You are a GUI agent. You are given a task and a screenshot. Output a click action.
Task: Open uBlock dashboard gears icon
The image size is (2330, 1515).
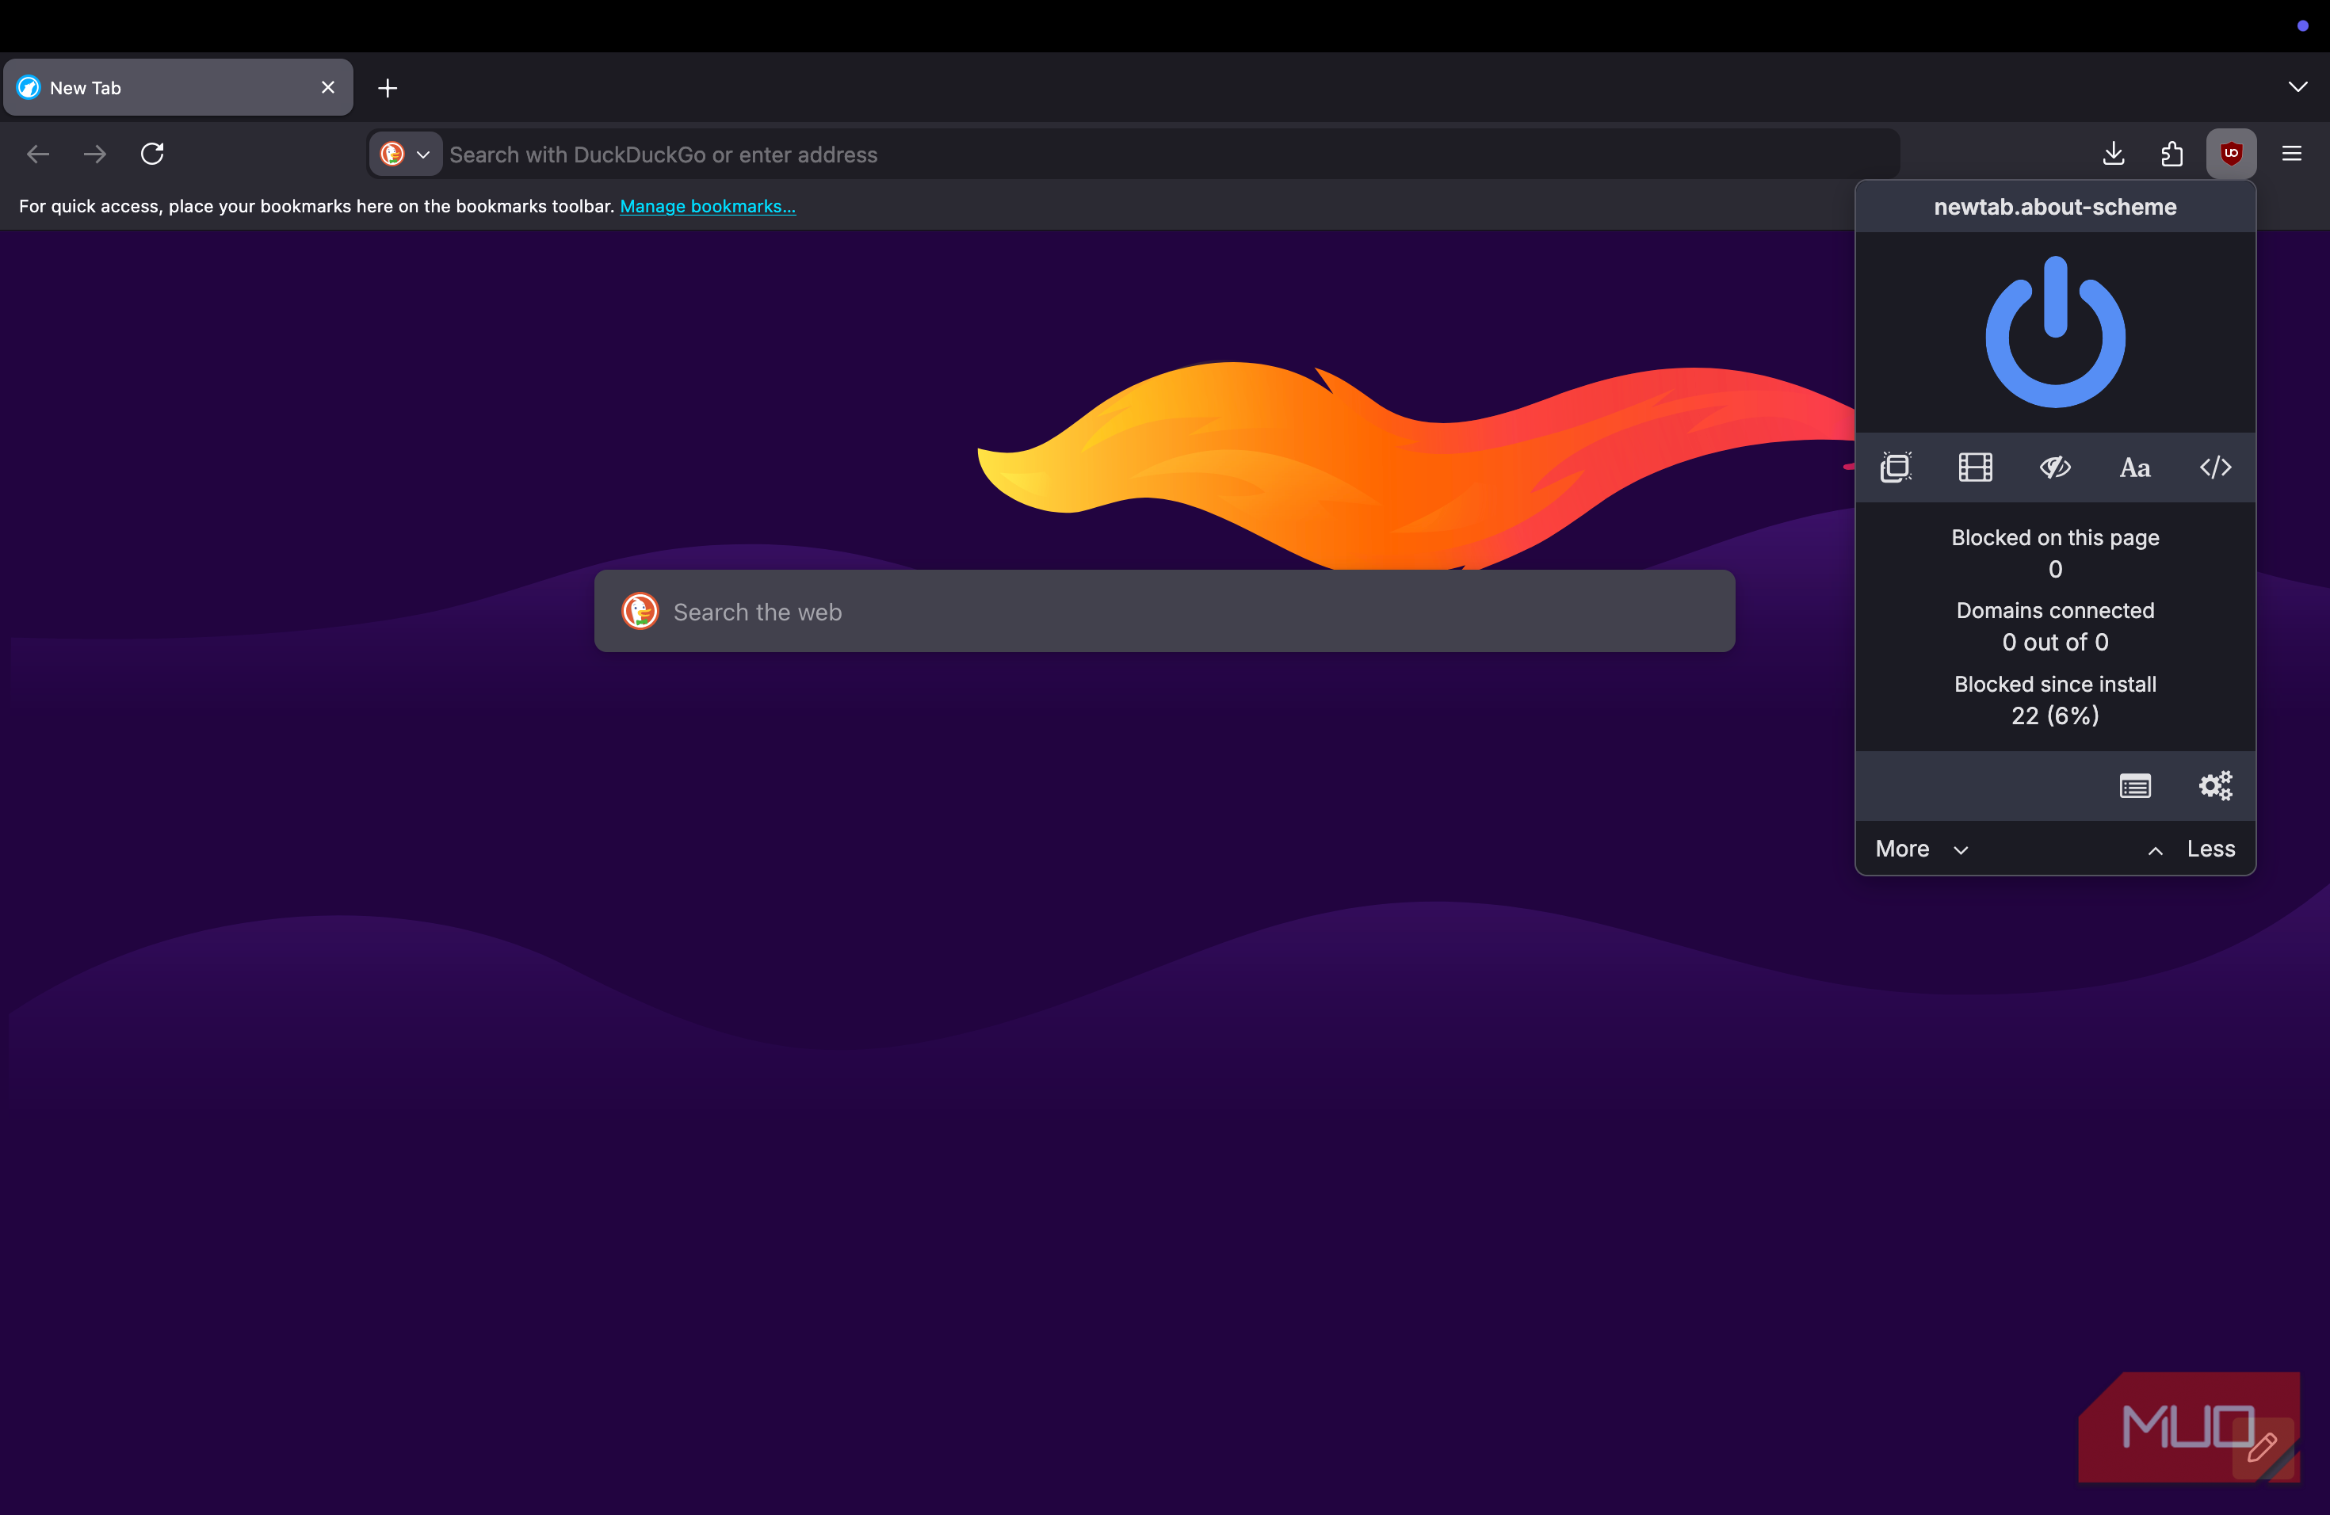click(x=2215, y=785)
